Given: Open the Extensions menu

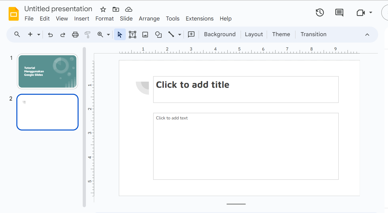Looking at the screenshot, I should (199, 19).
